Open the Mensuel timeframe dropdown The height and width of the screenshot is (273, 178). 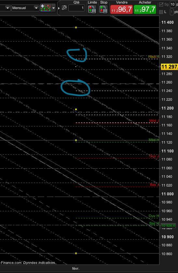pos(25,8)
